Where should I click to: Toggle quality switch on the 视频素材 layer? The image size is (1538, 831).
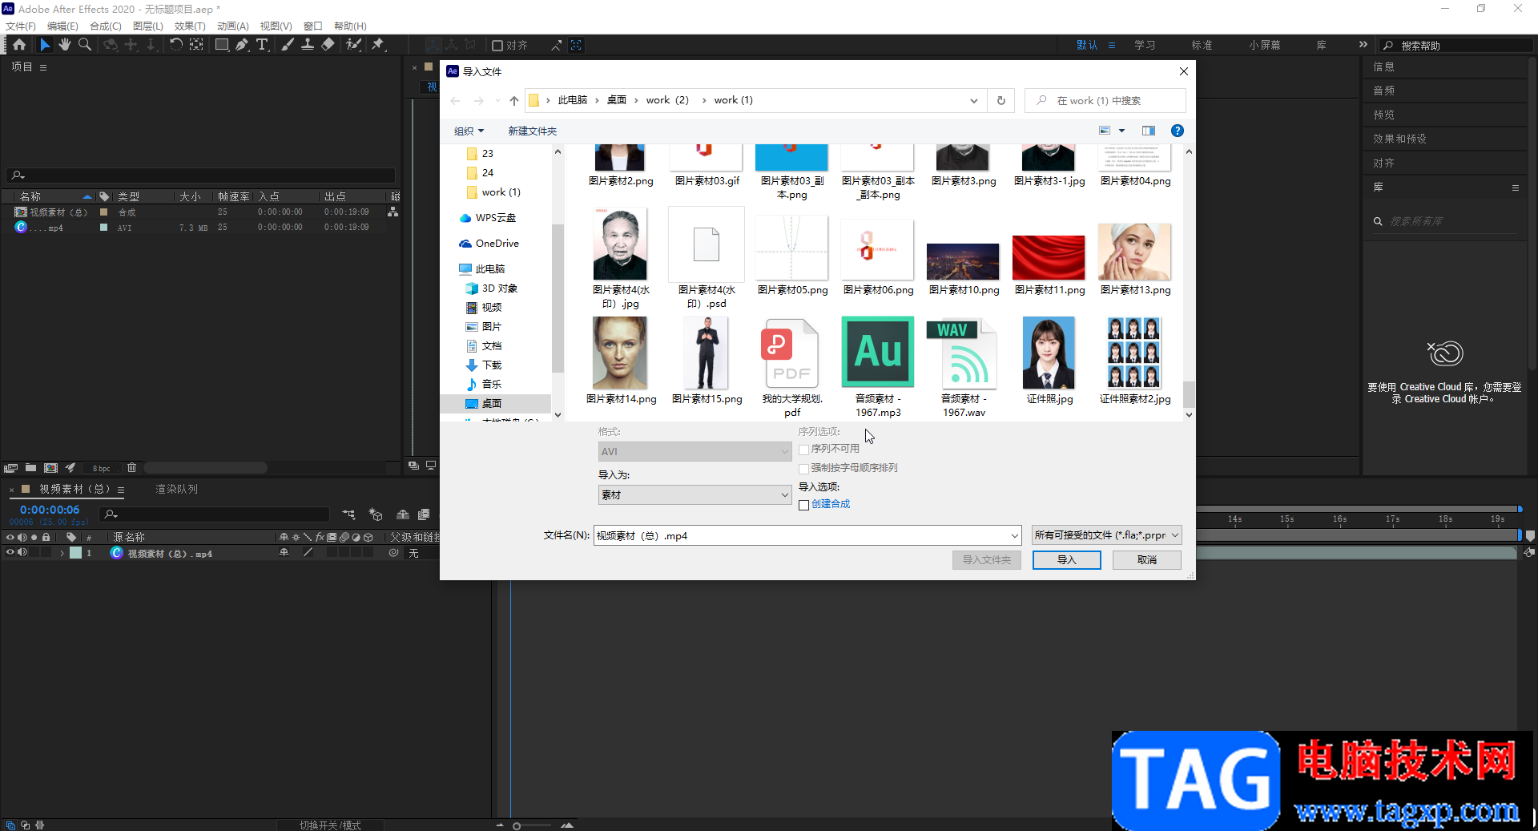(x=308, y=553)
